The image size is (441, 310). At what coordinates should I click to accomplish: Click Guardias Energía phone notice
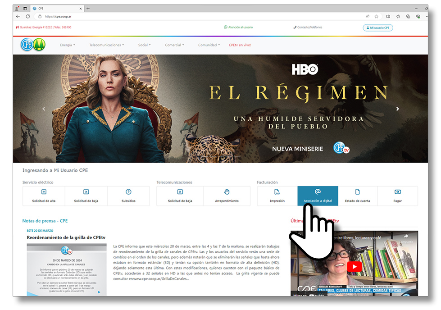pos(44,27)
